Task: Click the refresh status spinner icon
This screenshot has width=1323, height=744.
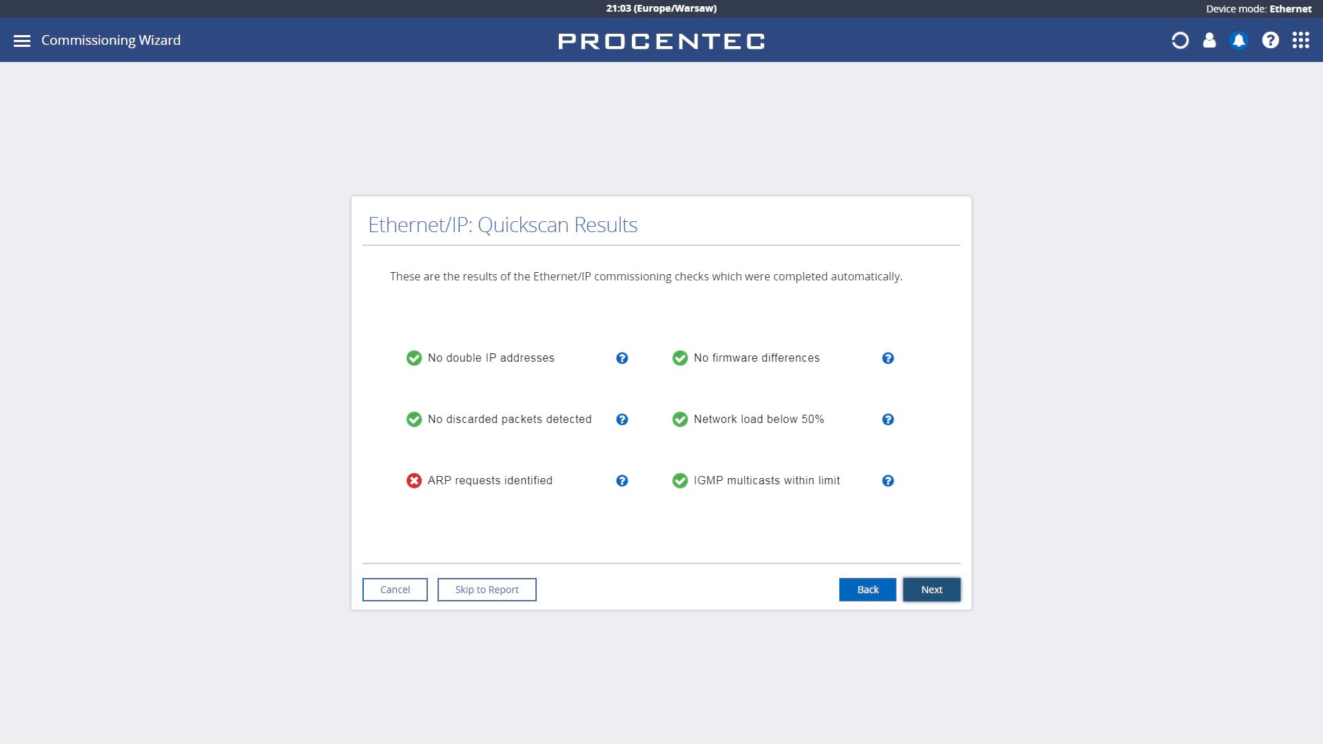Action: [x=1180, y=41]
